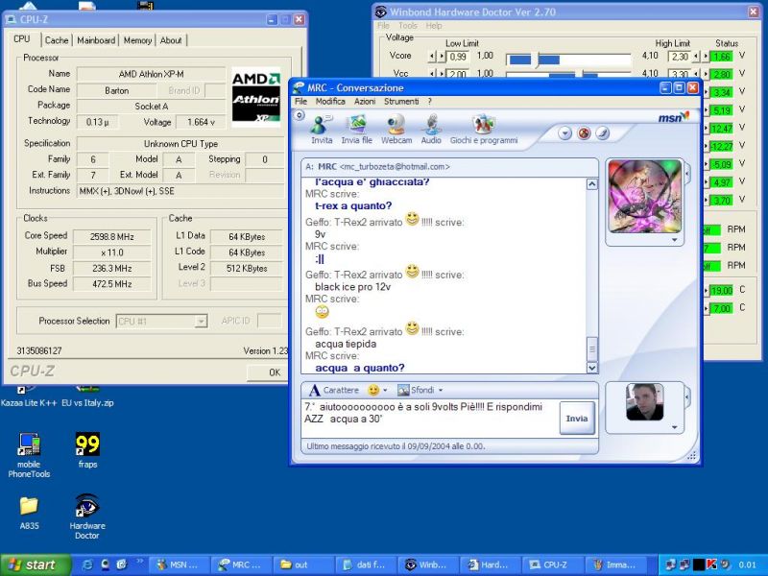Expand the Sfondi dropdown arrow
768x576 pixels.
pyautogui.click(x=441, y=391)
